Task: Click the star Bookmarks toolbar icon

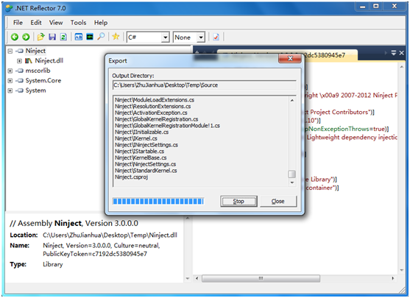Action: pos(116,37)
